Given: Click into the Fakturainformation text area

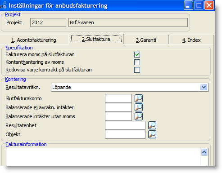Looking at the screenshot, I should click(103, 157).
